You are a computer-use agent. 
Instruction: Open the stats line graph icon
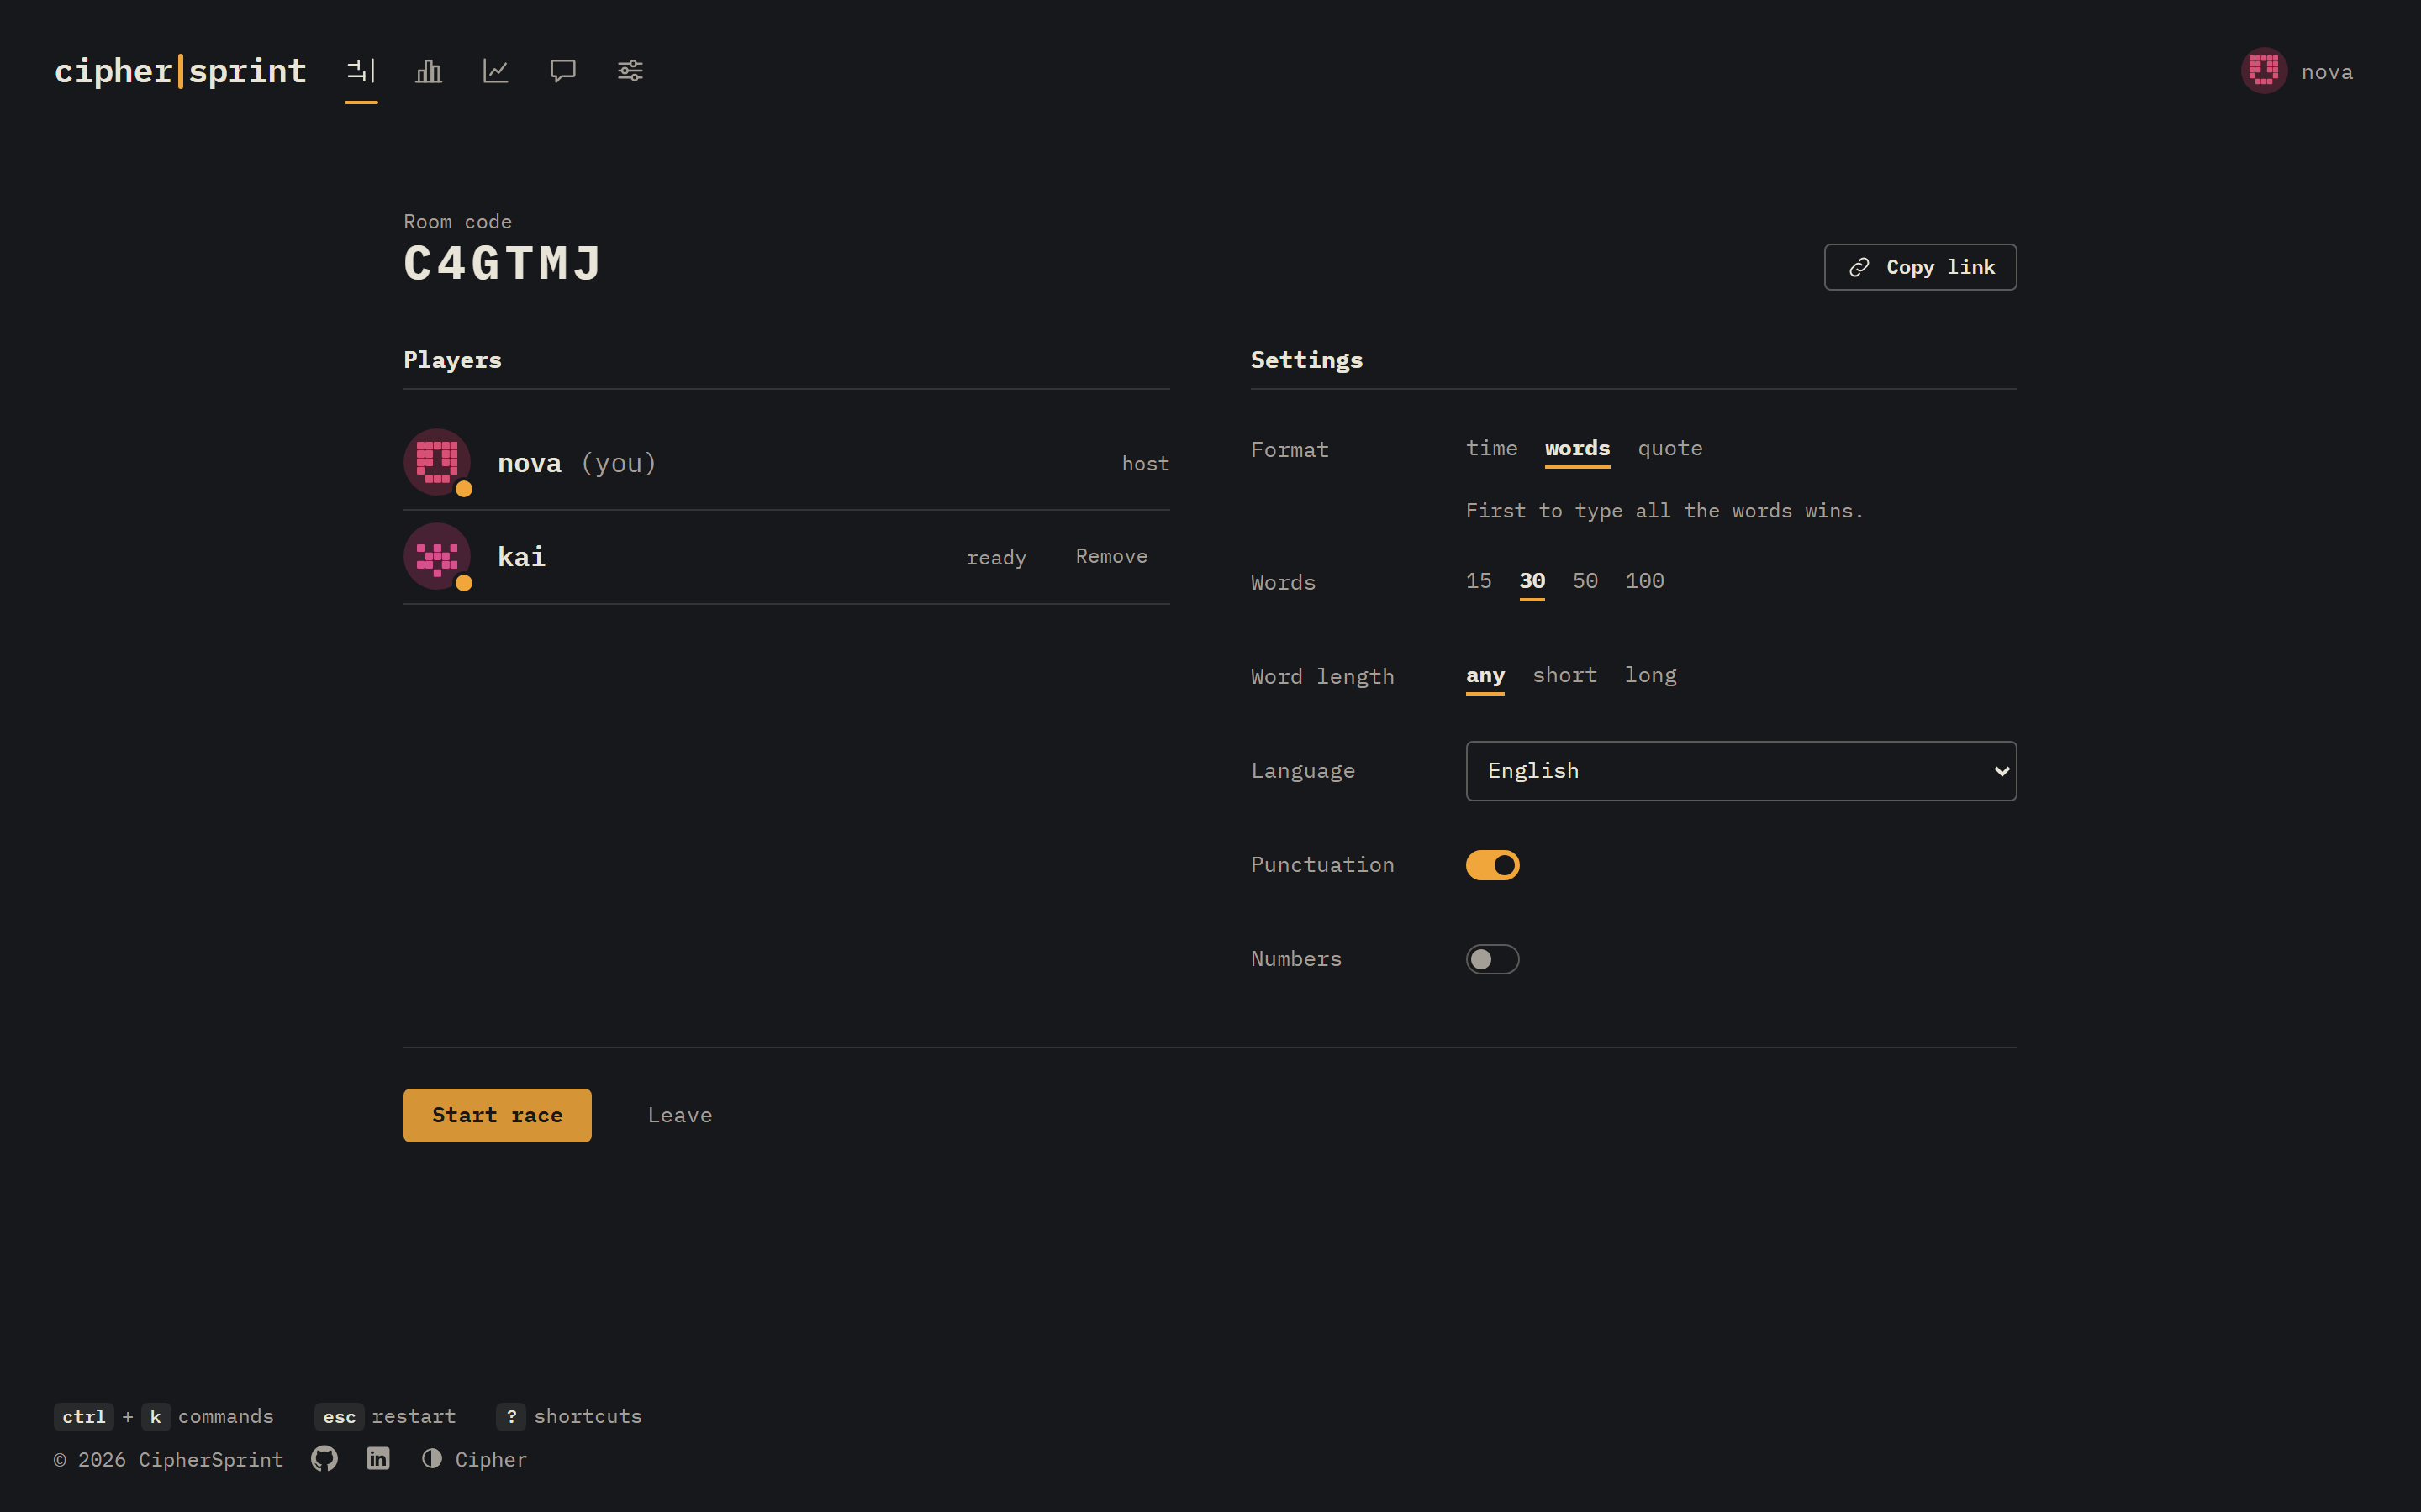tap(495, 71)
